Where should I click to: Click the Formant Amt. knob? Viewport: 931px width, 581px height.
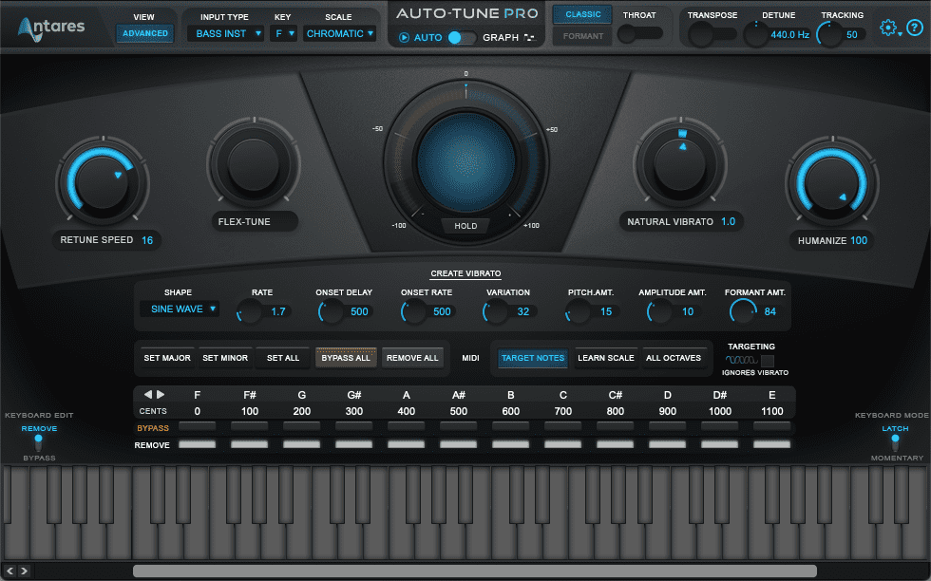[742, 311]
